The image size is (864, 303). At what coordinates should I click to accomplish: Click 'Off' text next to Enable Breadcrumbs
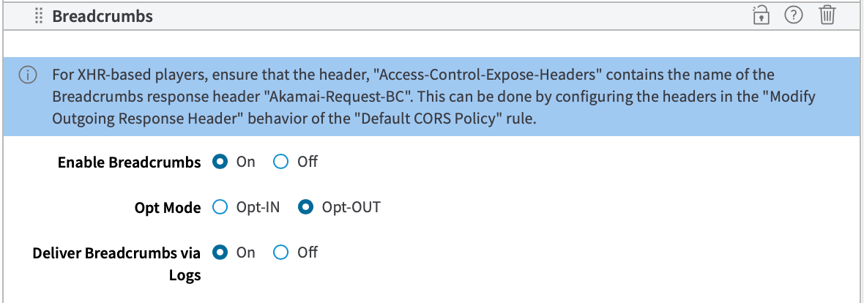(308, 162)
